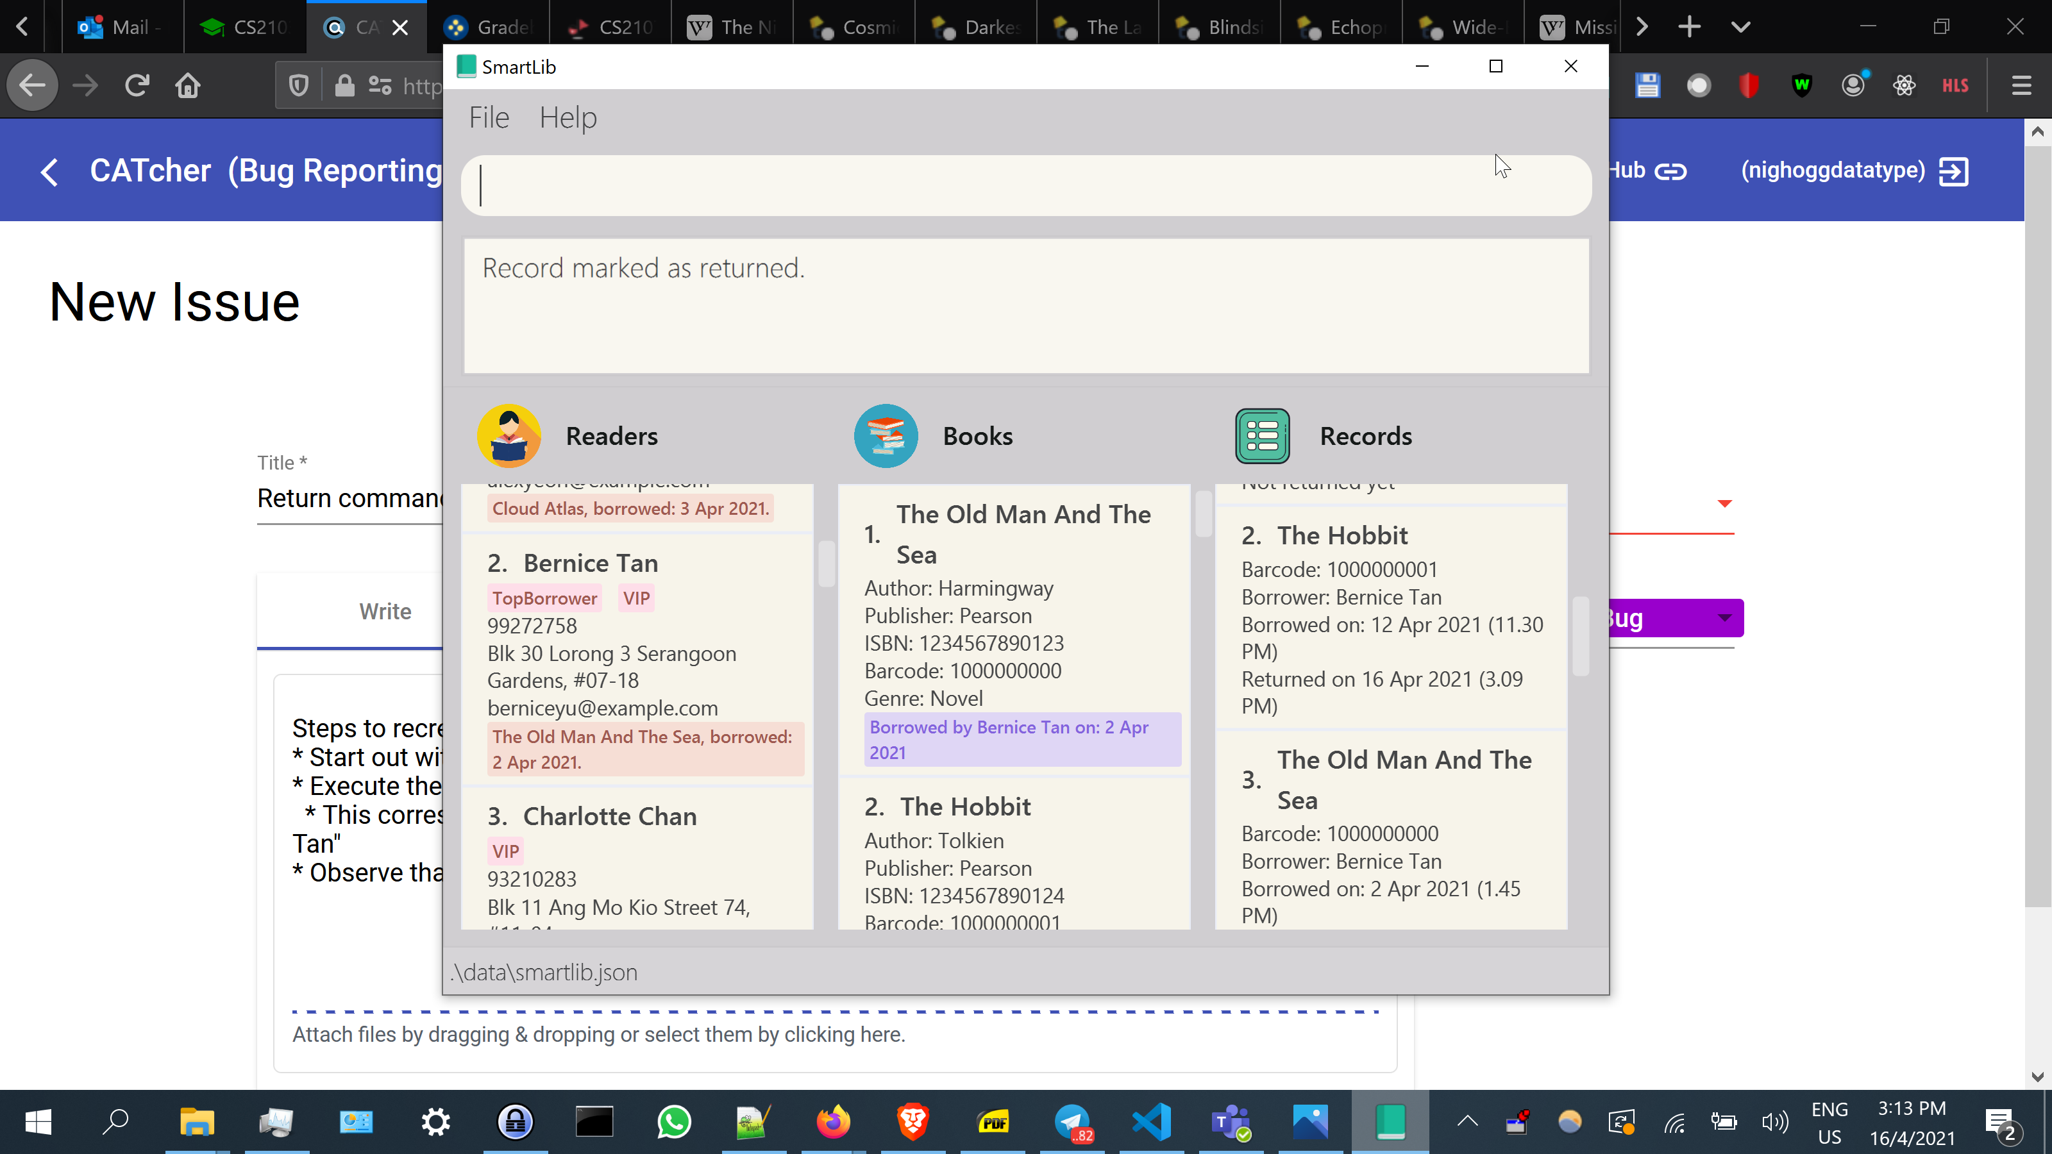Click the SmartLib command input box
Screen dimensions: 2052x1154
[1026, 185]
